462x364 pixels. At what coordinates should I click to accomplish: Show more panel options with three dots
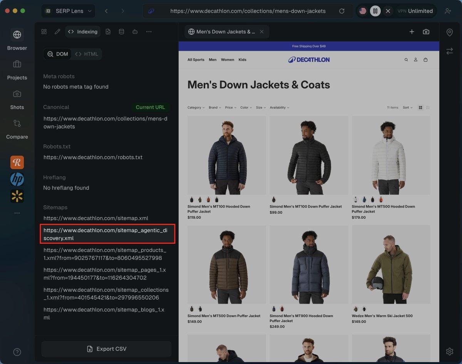pos(149,32)
